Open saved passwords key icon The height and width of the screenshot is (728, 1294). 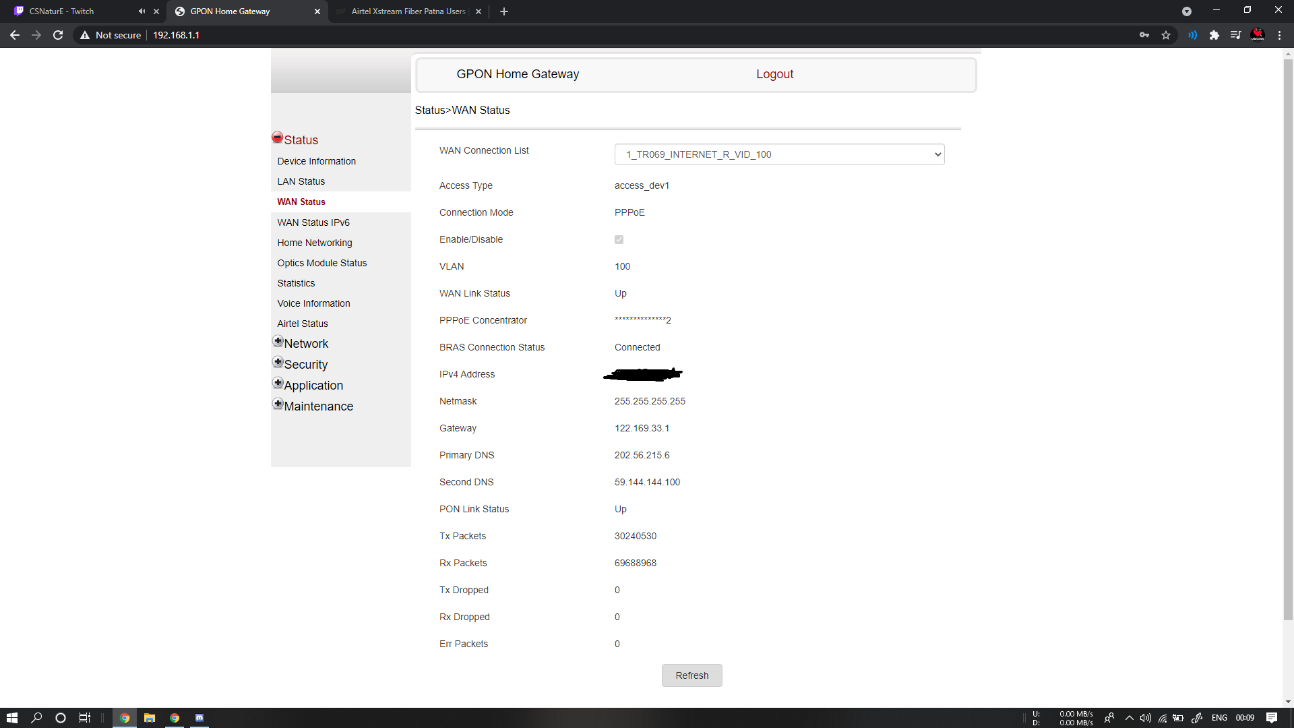click(1144, 35)
